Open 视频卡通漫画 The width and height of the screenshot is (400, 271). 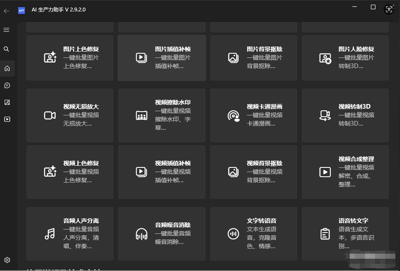click(x=253, y=115)
